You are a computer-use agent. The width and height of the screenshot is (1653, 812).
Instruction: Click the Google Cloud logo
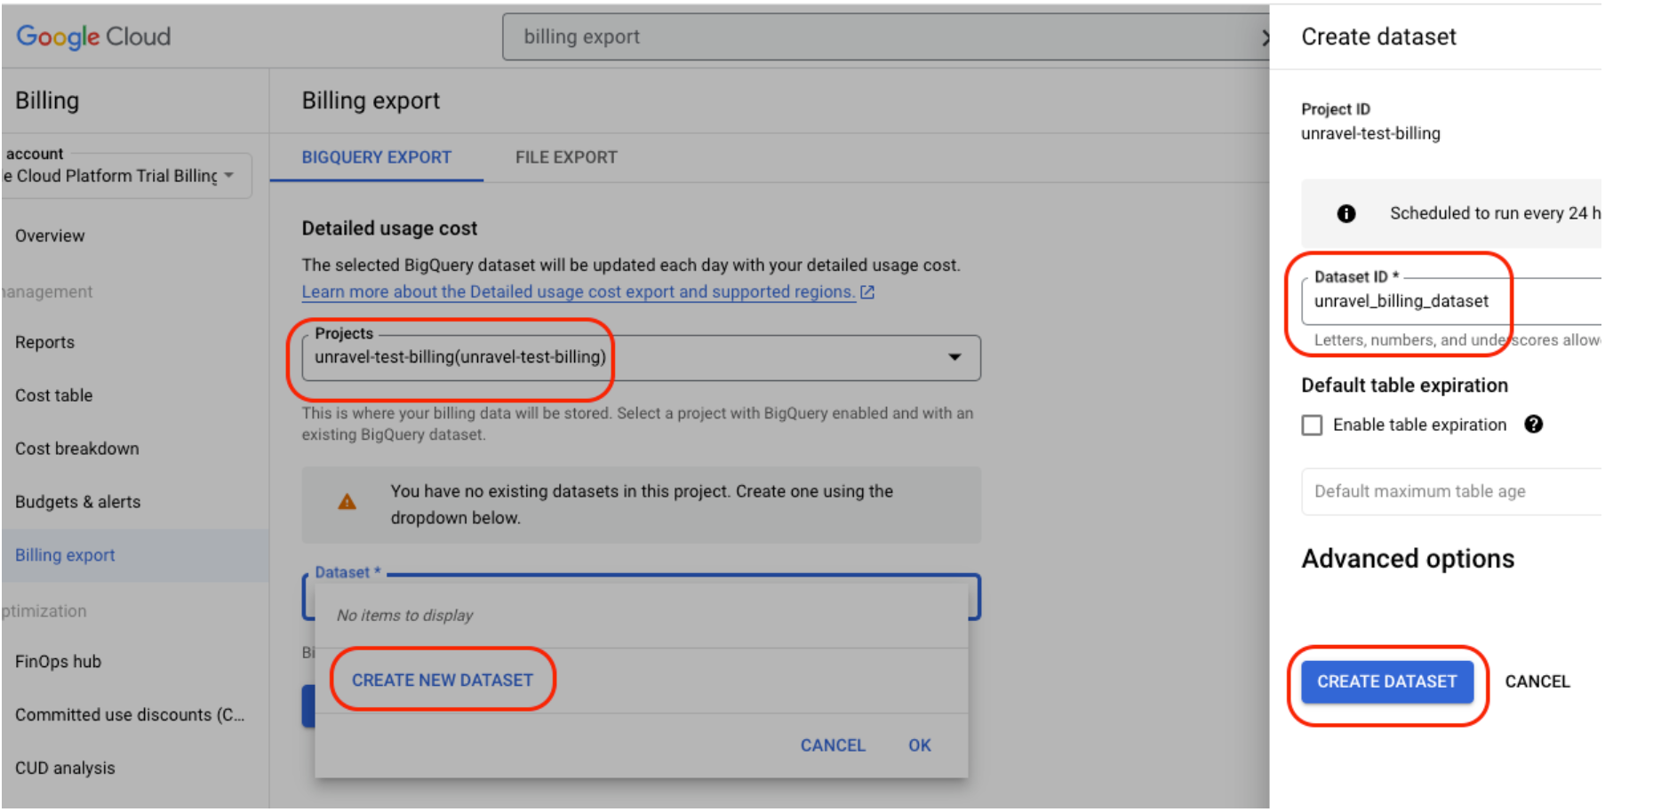pyautogui.click(x=92, y=36)
